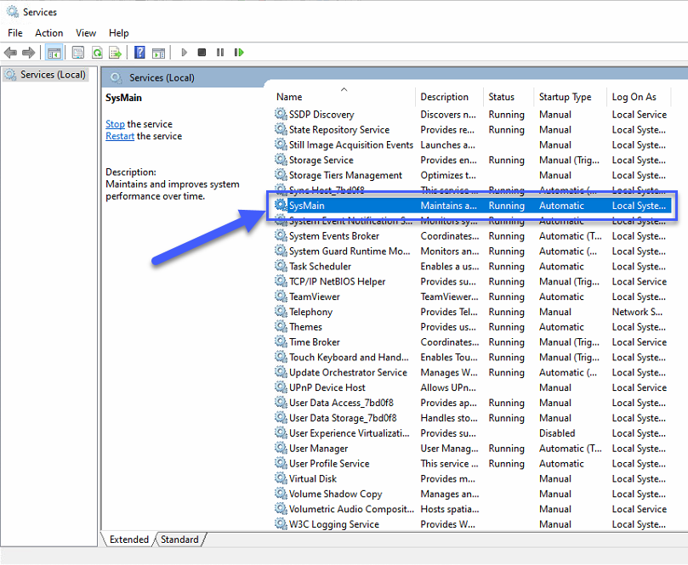The height and width of the screenshot is (565, 688).
Task: Click gear icon beside TeamViewer service
Action: tap(281, 297)
